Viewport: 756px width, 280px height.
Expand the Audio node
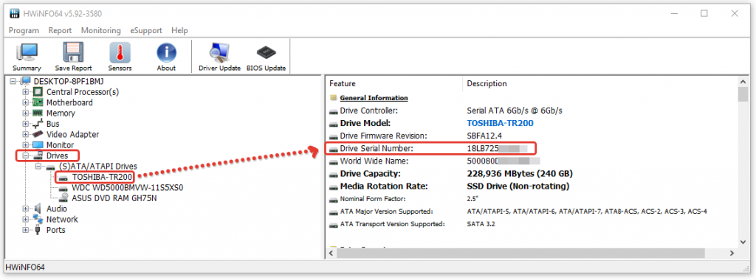click(x=26, y=209)
